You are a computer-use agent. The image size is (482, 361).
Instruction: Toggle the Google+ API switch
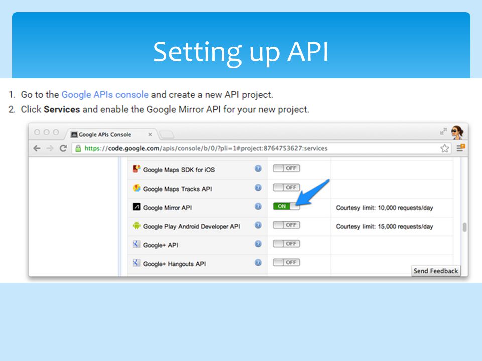coord(287,244)
